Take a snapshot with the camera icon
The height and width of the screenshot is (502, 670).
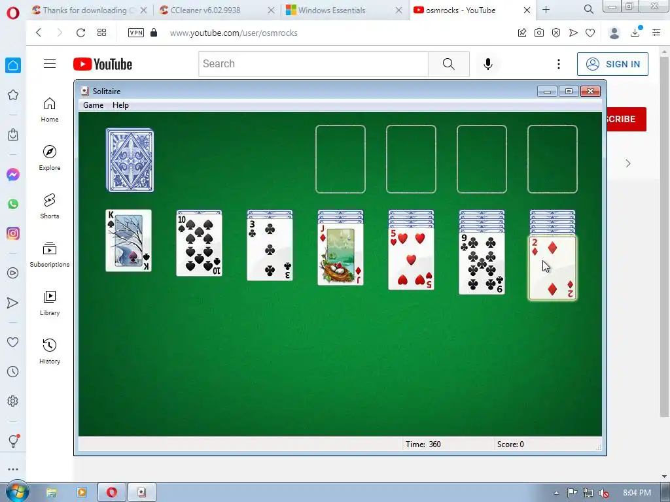click(x=539, y=33)
